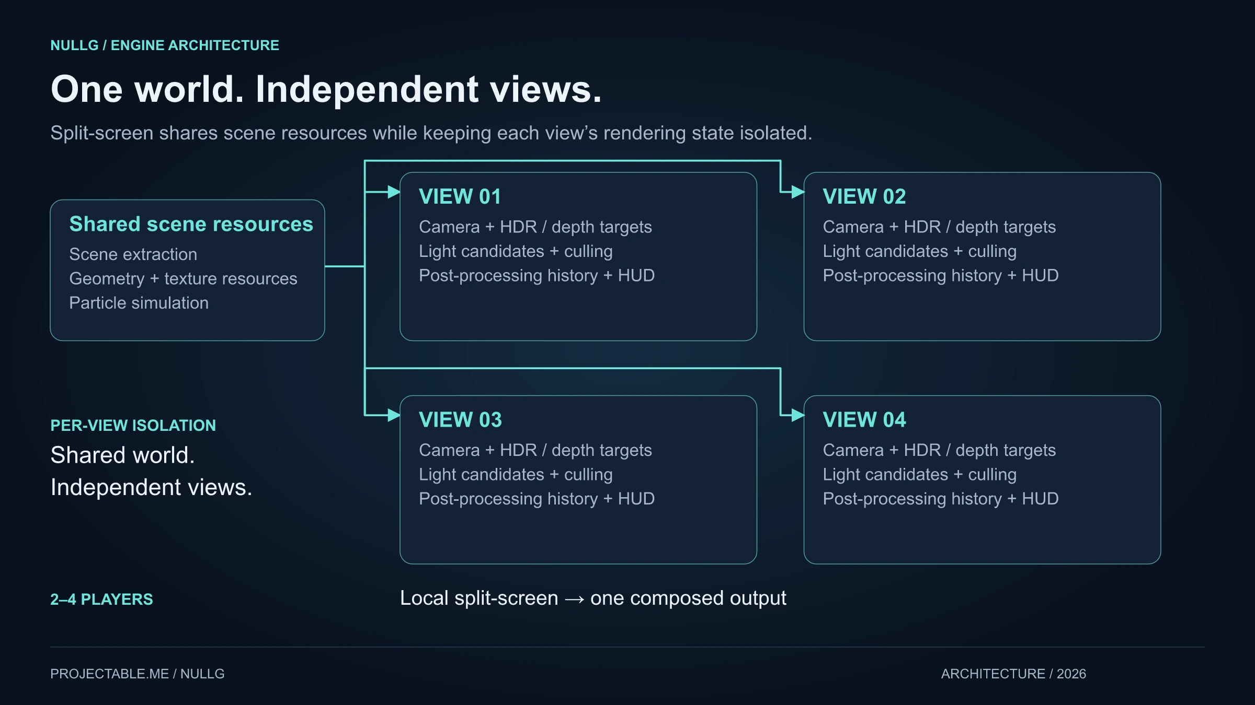
Task: Click the subtitle beginning 'Split-screen shares scene resources'
Action: [431, 133]
